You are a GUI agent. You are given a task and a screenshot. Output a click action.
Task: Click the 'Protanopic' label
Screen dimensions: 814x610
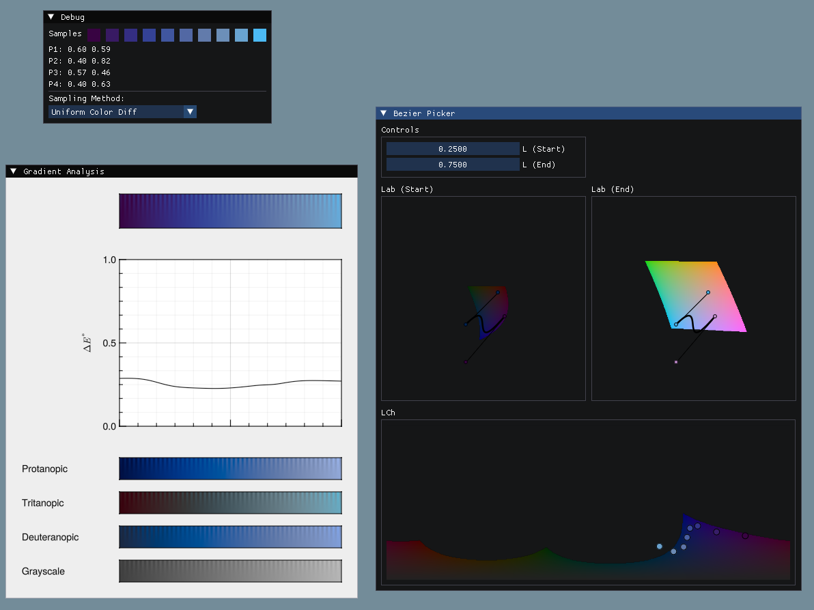tap(44, 469)
